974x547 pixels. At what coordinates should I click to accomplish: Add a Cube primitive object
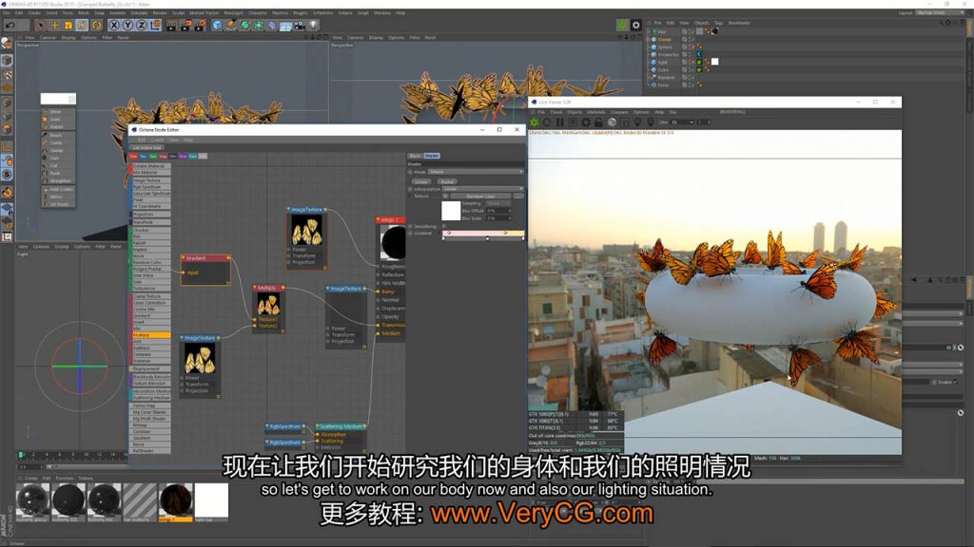click(217, 26)
